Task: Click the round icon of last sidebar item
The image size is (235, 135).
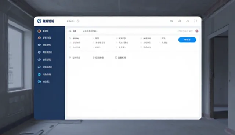Action: click(x=39, y=81)
